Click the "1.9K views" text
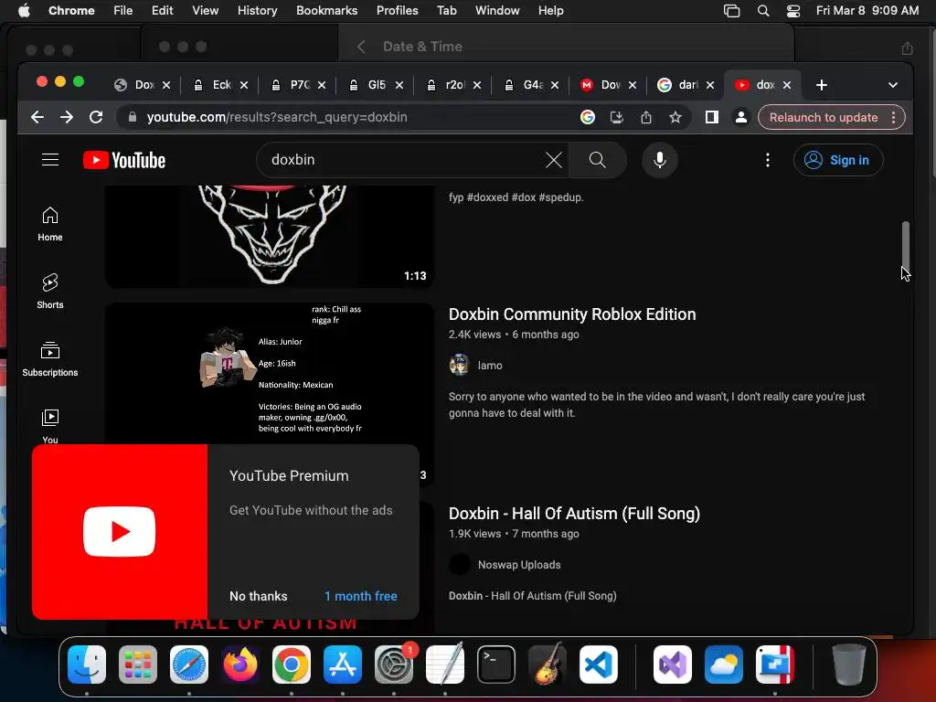This screenshot has width=936, height=702. pos(474,534)
